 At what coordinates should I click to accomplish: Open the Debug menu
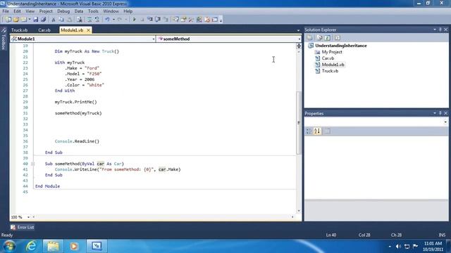[x=63, y=11]
